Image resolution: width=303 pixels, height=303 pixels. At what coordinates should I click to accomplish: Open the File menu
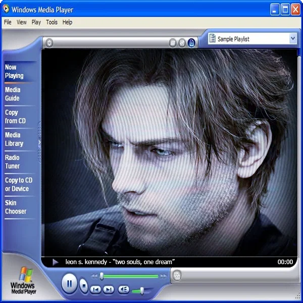point(8,22)
